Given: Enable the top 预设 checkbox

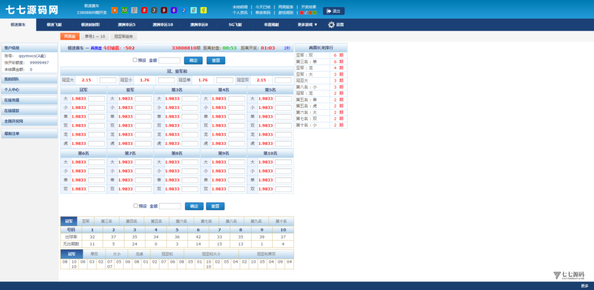Looking at the screenshot, I should [x=135, y=60].
